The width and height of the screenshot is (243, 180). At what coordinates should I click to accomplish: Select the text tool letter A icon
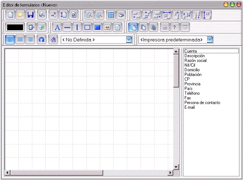tap(57, 27)
